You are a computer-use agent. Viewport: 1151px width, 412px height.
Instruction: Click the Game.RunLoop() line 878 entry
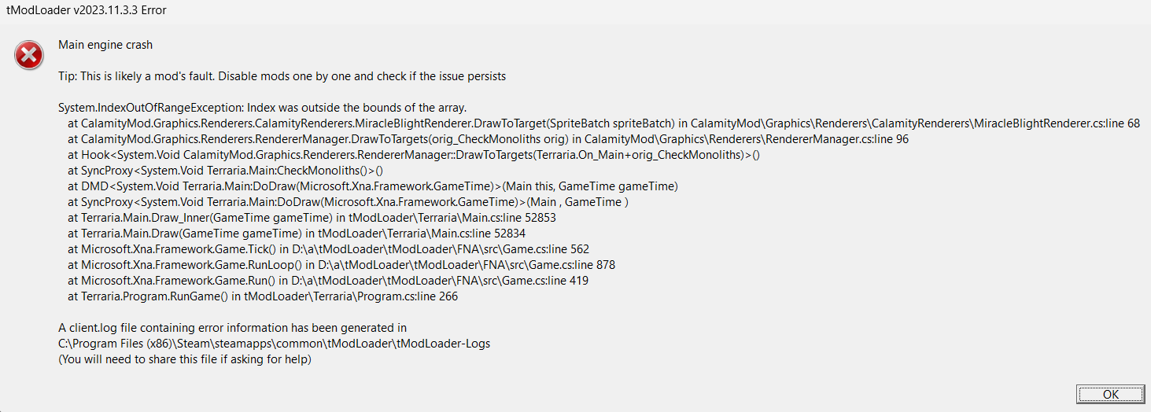tap(341, 265)
